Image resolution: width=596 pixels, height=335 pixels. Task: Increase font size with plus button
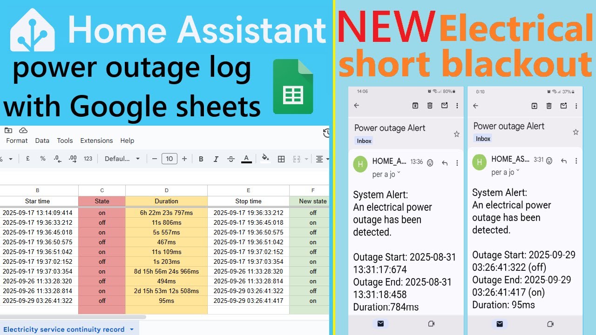click(184, 159)
